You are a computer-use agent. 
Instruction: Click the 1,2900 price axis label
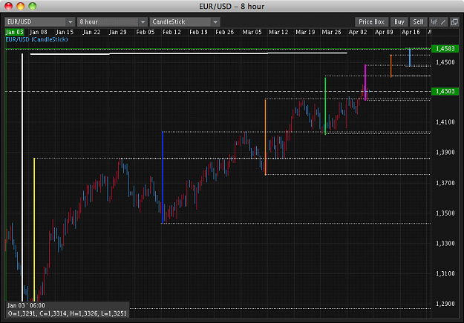click(x=445, y=304)
